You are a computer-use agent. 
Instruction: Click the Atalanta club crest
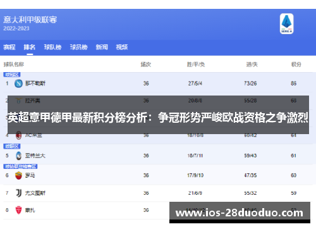pyautogui.click(x=19, y=156)
